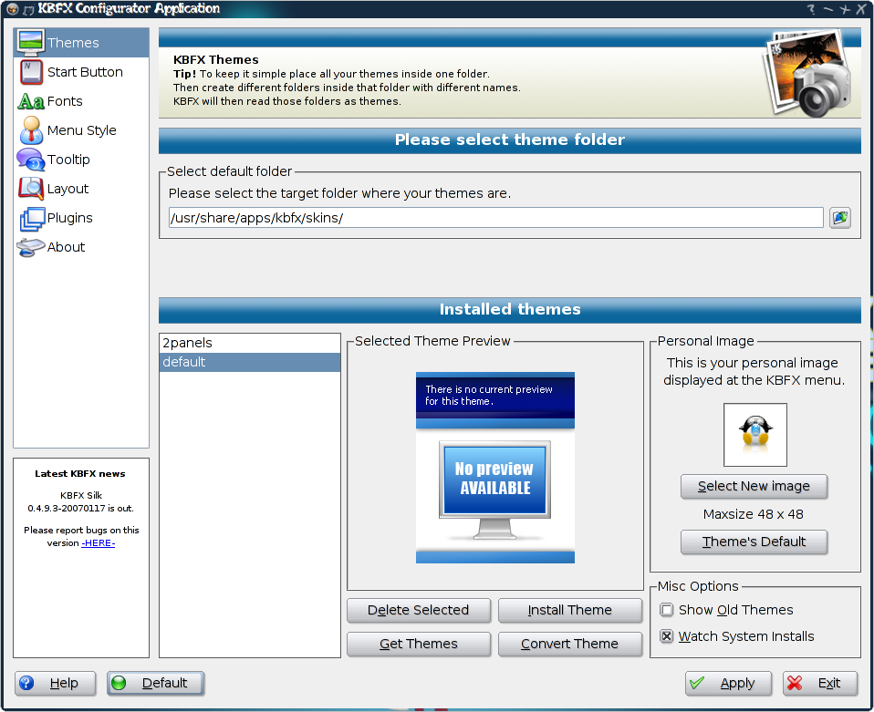The image size is (874, 712).
Task: Click Install Theme button
Action: (569, 610)
